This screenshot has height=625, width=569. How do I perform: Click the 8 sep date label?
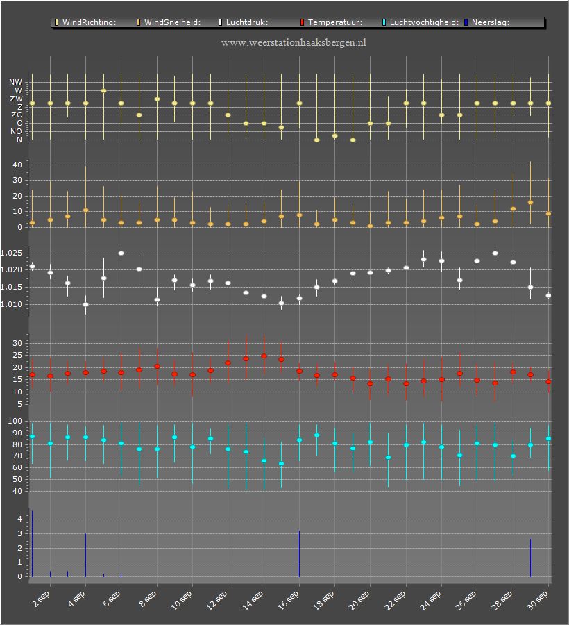tap(148, 599)
